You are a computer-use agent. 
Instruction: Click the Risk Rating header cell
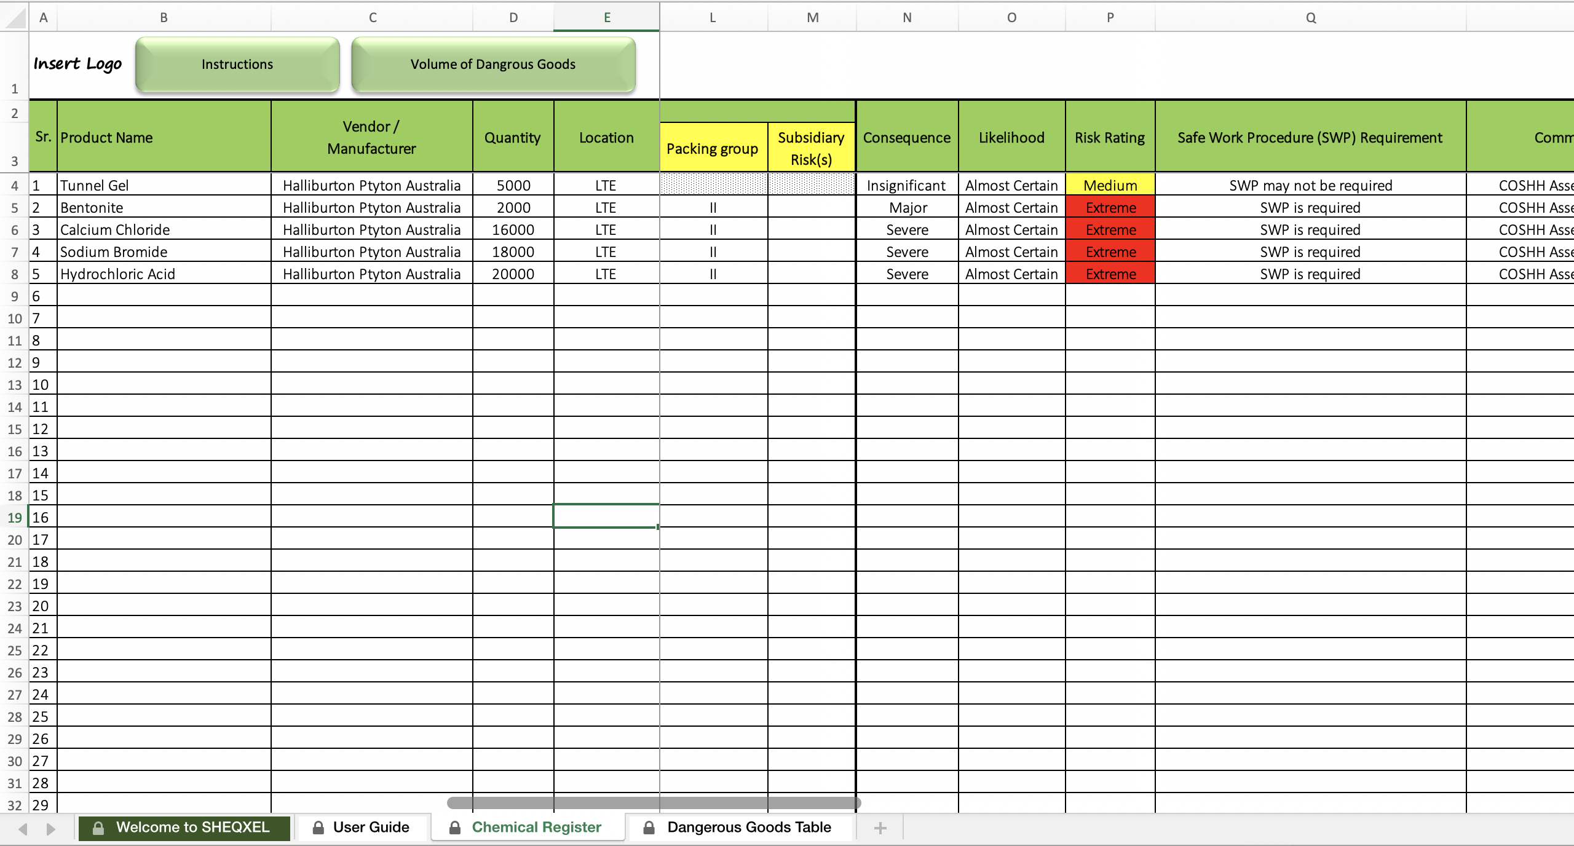click(1110, 136)
